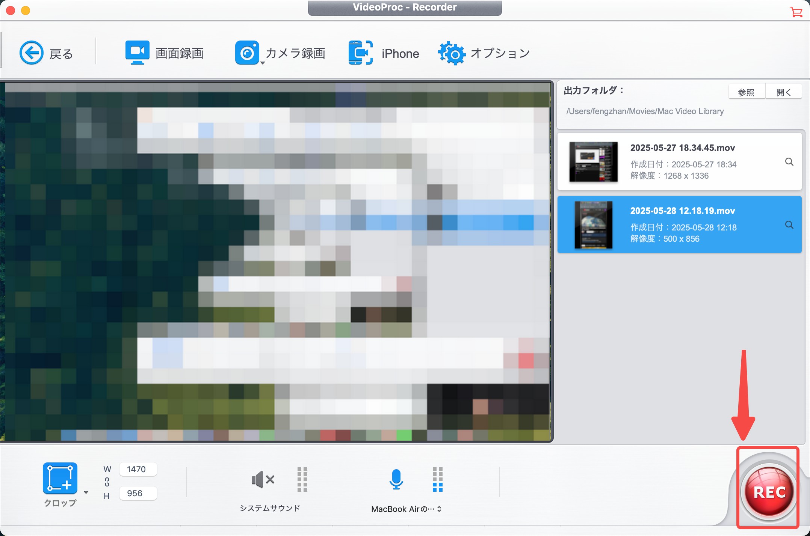
Task: Open thumbnail of 2025-05-28 12.18.19.mov
Action: click(x=593, y=225)
